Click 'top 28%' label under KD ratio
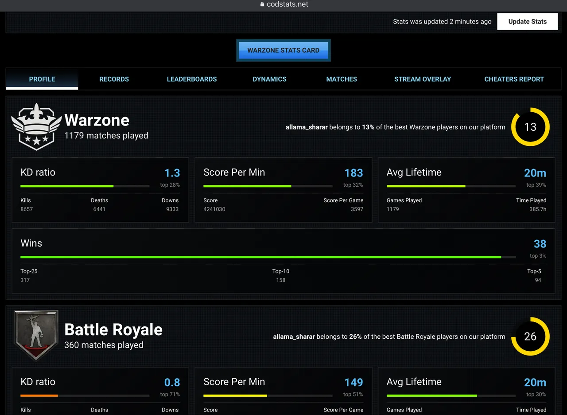 [x=170, y=185]
